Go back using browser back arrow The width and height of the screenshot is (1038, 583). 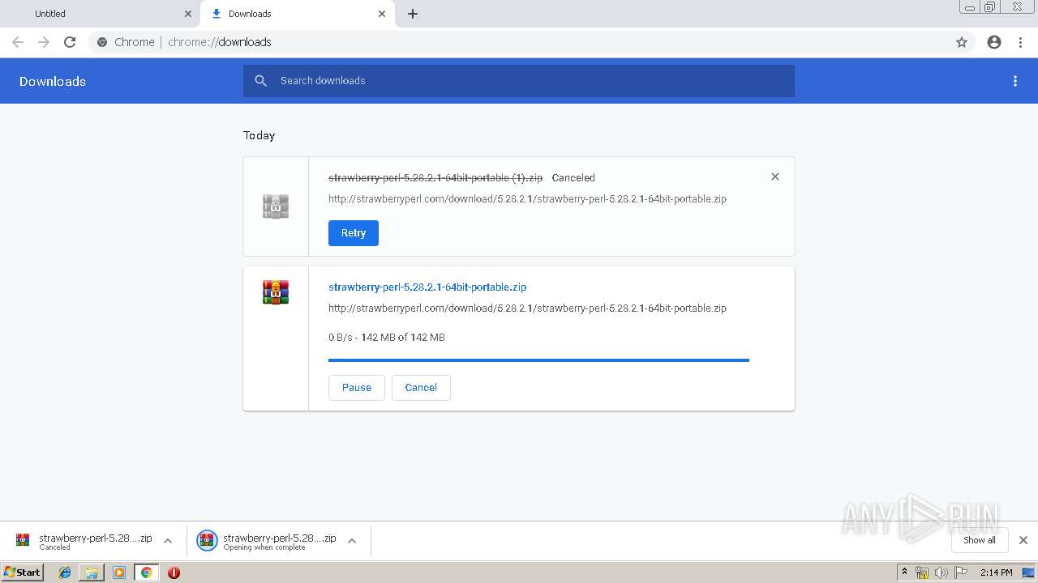tap(18, 42)
